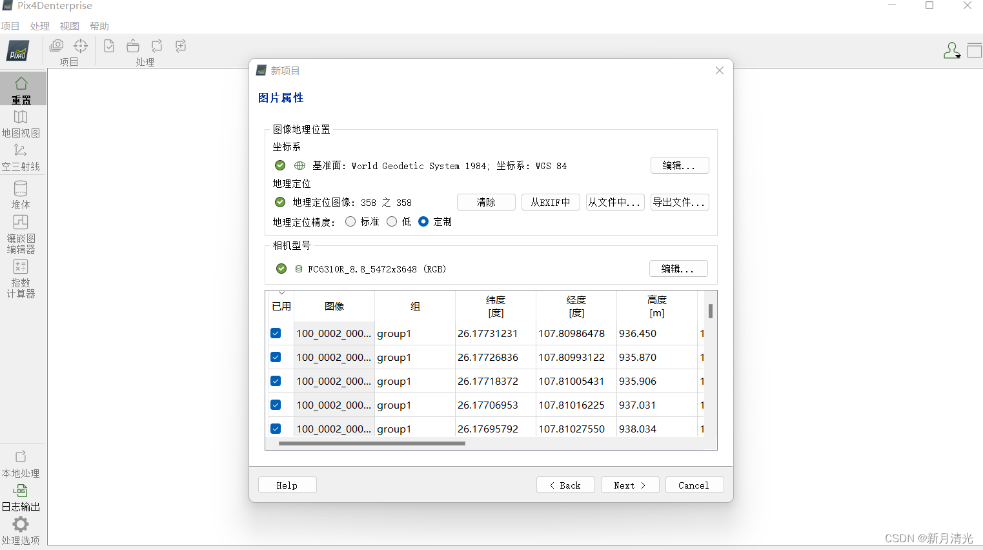
Task: Open the 镶嵌图编辑器 (Mosaic Editor)
Action: click(21, 232)
